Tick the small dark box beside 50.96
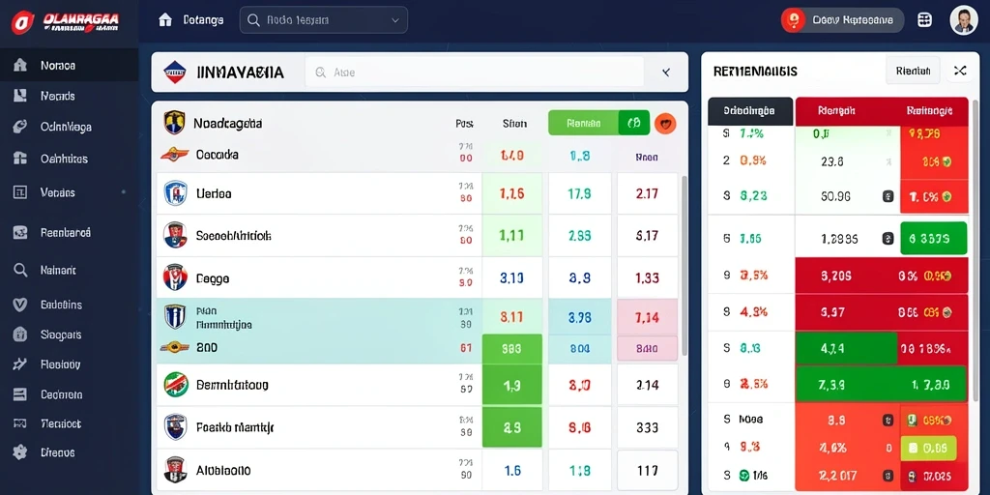This screenshot has height=495, width=990. 888,196
